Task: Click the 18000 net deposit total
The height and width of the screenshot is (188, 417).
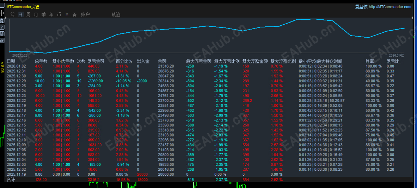Action: pos(142,180)
